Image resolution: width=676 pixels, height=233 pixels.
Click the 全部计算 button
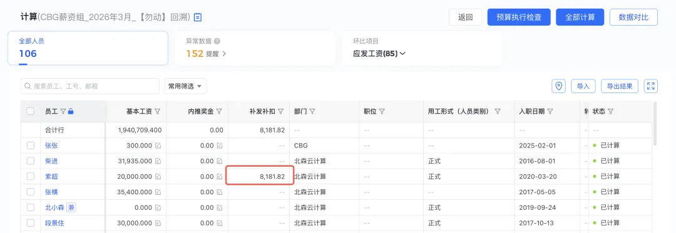(580, 17)
